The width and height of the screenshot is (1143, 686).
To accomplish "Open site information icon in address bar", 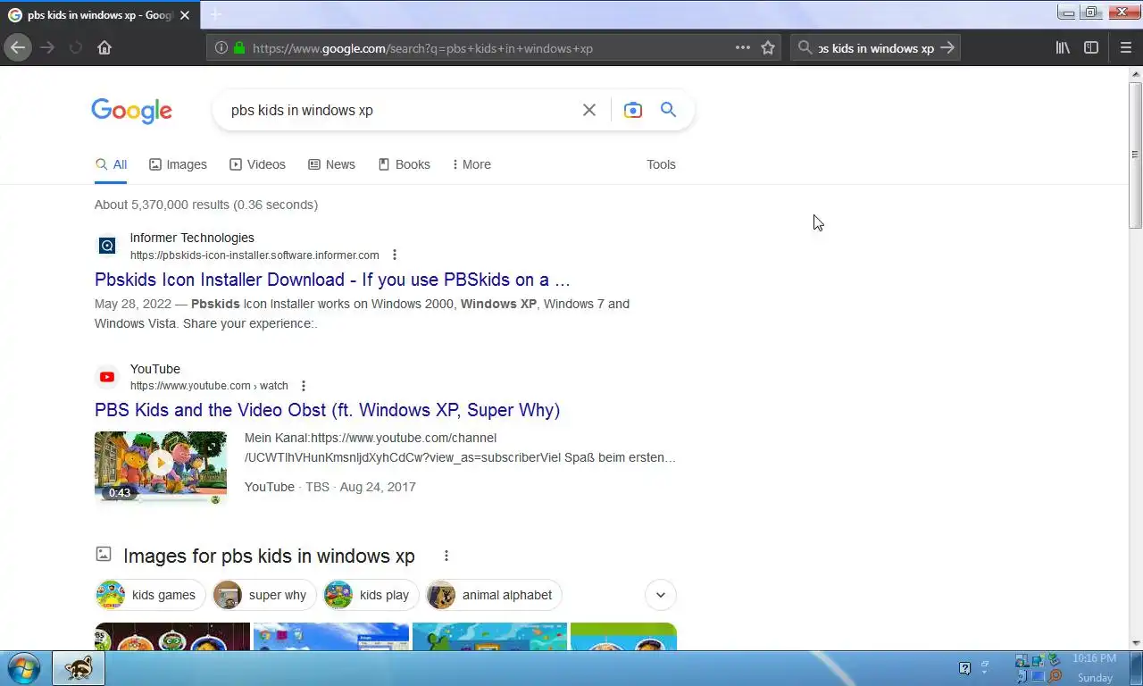I will pyautogui.click(x=221, y=48).
